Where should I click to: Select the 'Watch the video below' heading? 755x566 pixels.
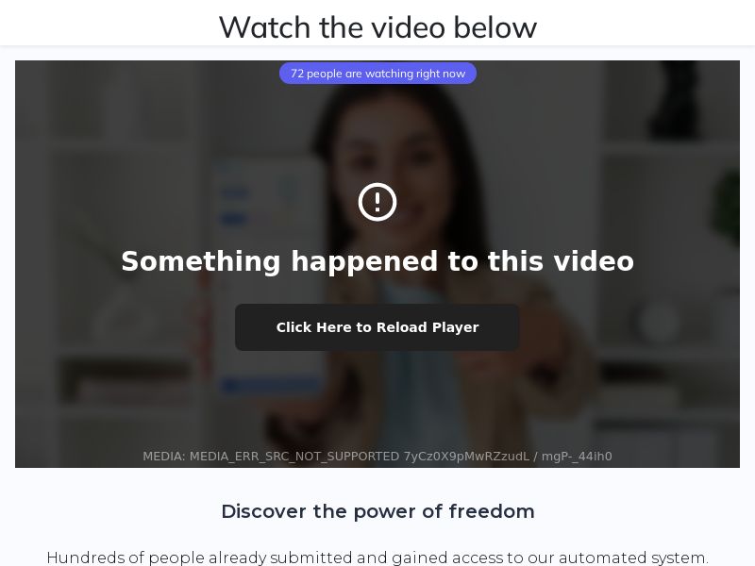[378, 27]
